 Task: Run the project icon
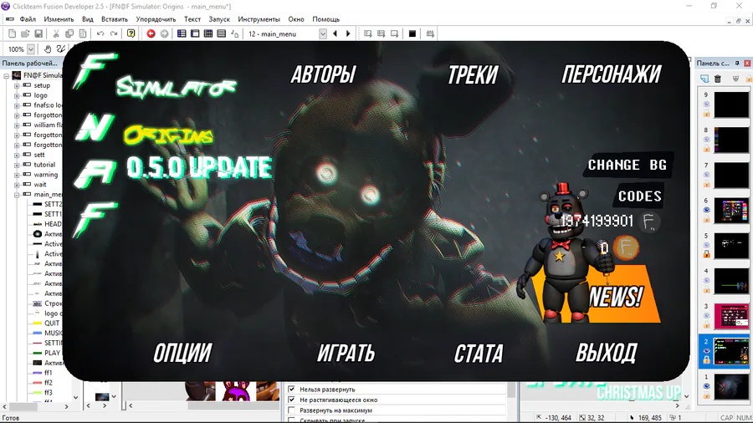[368, 33]
